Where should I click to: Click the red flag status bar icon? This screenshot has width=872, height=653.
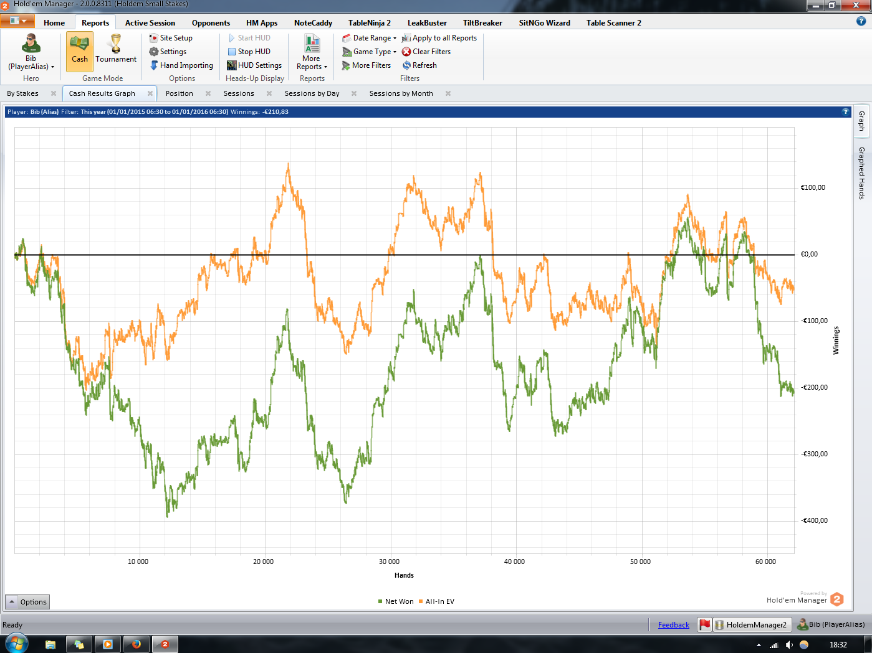[705, 624]
